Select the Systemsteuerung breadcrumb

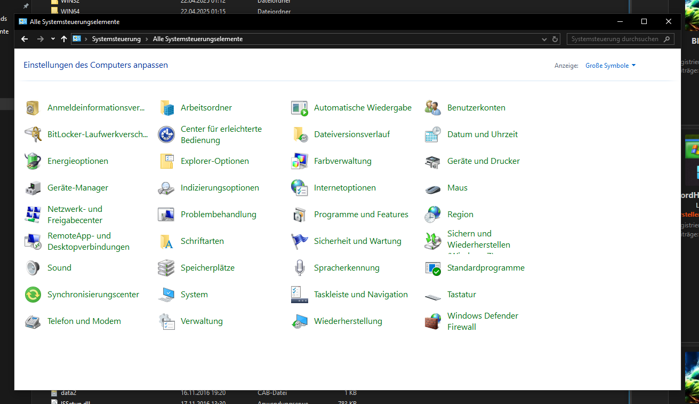[x=116, y=39]
